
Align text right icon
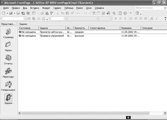point(141,19)
